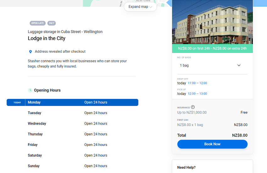Click the 24/7 badge

pos(52,23)
